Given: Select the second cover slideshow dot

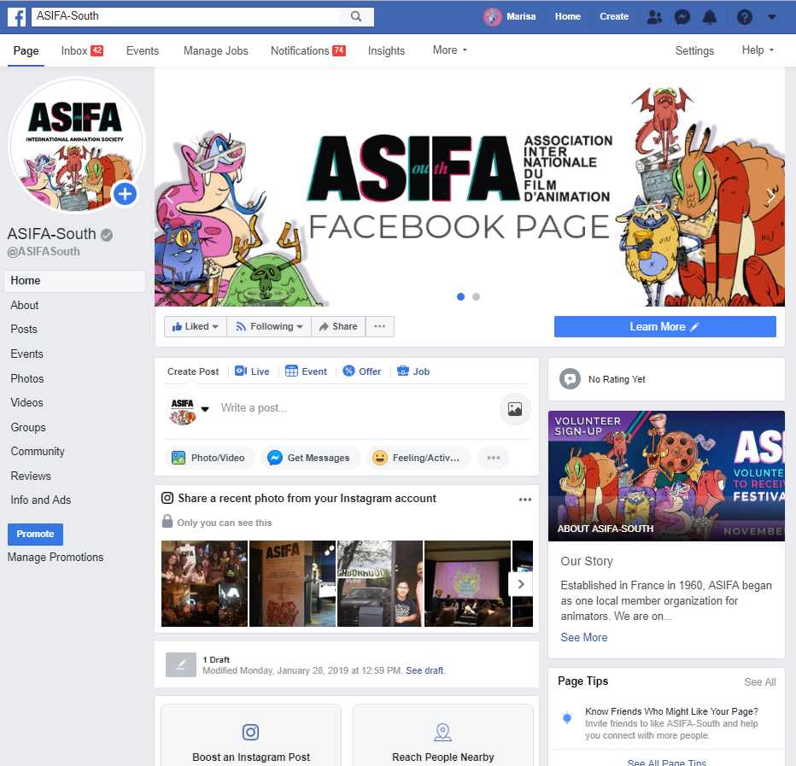Looking at the screenshot, I should click(476, 296).
